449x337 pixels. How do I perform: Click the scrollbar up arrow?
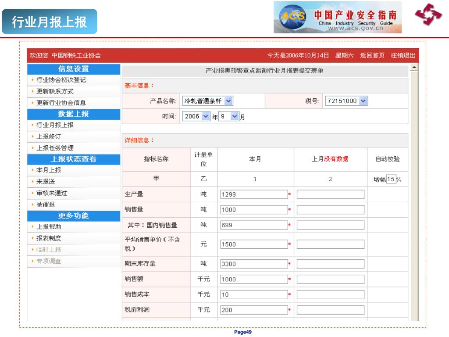(414, 67)
